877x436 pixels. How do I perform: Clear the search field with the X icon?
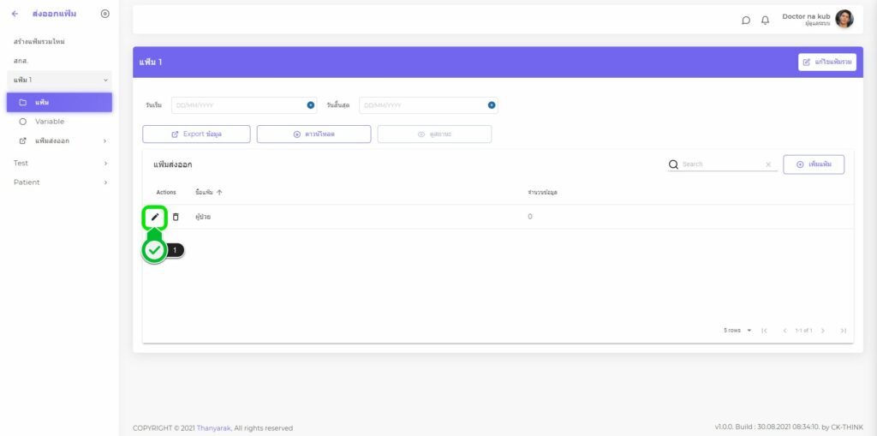[768, 164]
